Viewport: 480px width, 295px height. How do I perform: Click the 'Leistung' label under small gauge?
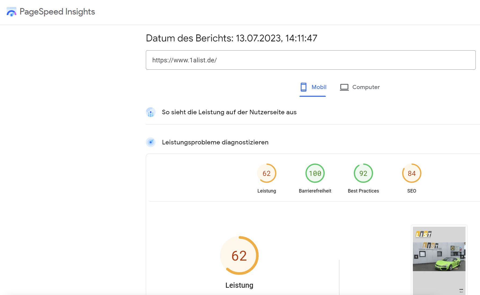coord(267,191)
